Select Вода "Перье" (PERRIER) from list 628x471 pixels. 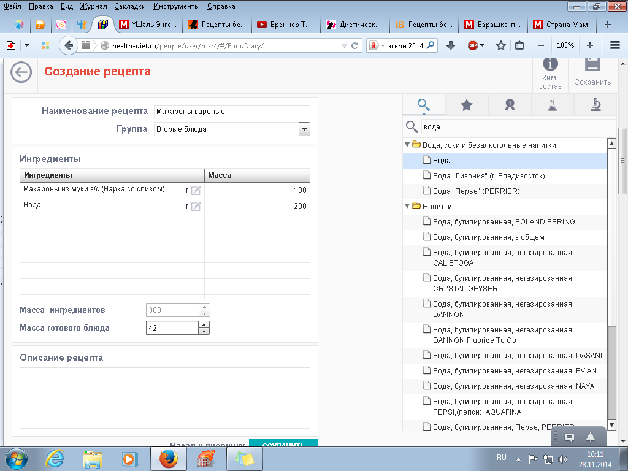pyautogui.click(x=476, y=191)
